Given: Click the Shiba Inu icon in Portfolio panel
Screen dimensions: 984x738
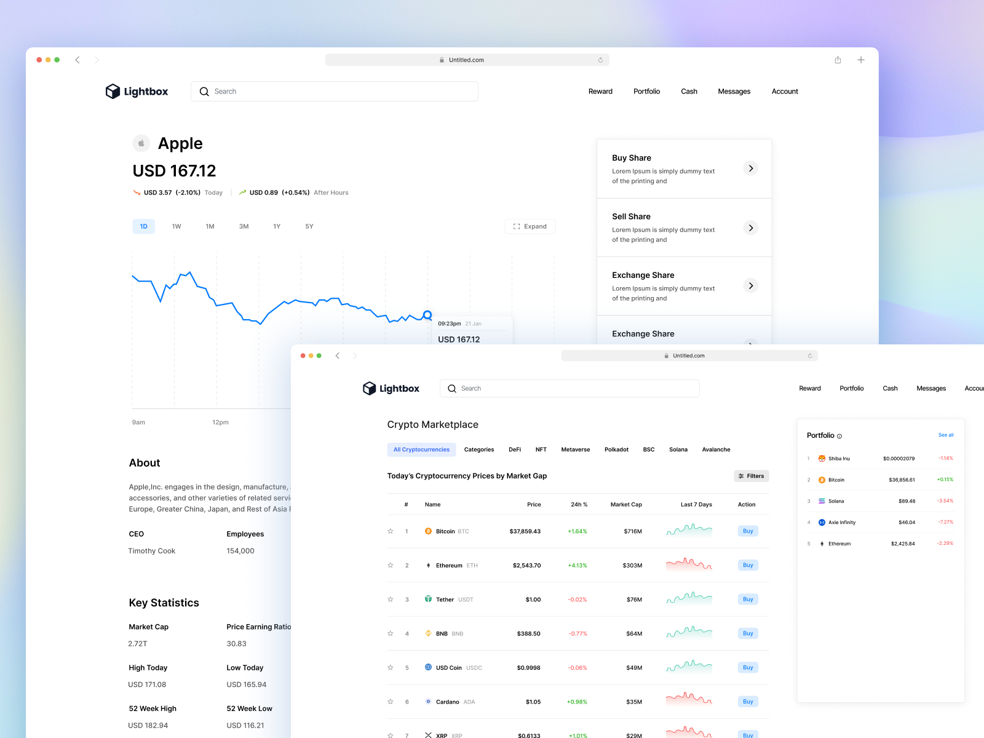Looking at the screenshot, I should pyautogui.click(x=821, y=458).
